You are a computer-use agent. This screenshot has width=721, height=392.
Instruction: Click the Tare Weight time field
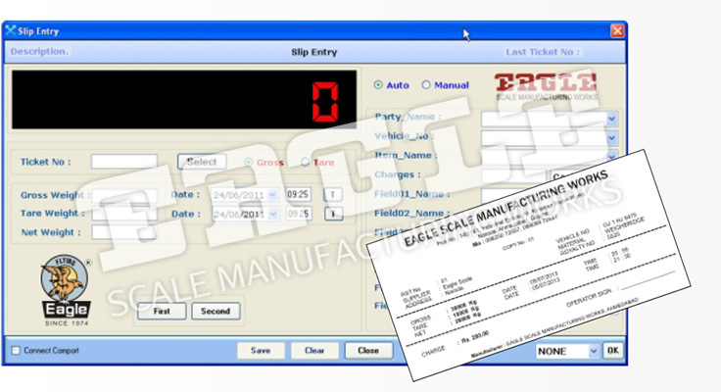tap(299, 214)
